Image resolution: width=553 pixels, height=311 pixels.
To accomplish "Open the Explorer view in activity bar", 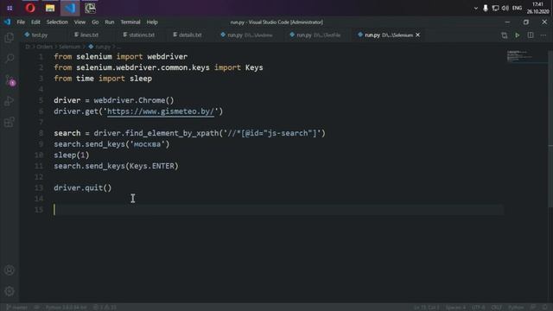I will pyautogui.click(x=10, y=37).
